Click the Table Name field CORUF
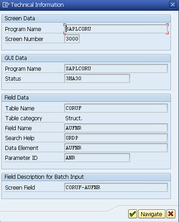The image size is (179, 222). tap(116, 108)
